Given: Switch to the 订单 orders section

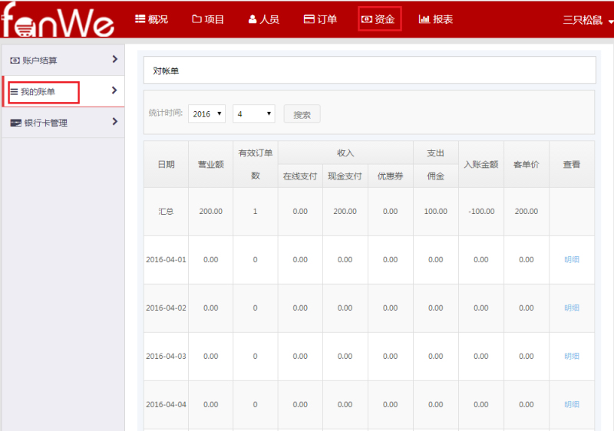Looking at the screenshot, I should [320, 19].
